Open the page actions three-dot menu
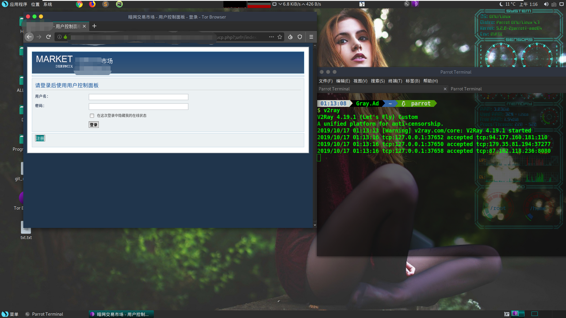Image resolution: width=566 pixels, height=318 pixels. click(x=271, y=37)
